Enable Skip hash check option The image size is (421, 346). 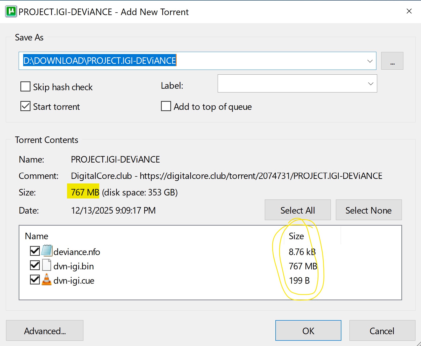(x=25, y=87)
